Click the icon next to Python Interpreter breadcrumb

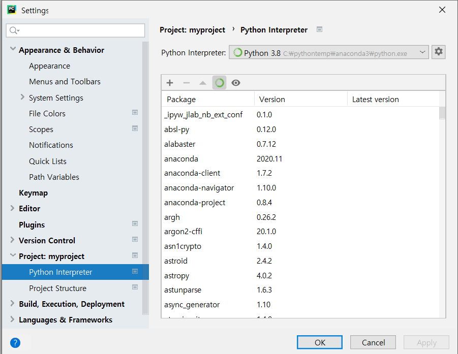pos(320,29)
